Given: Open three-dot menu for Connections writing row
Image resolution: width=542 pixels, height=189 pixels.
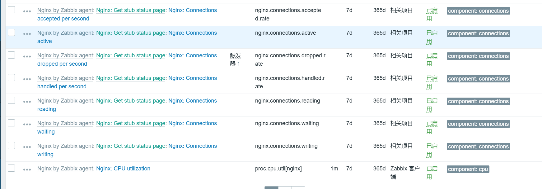Looking at the screenshot, I should pos(27,147).
